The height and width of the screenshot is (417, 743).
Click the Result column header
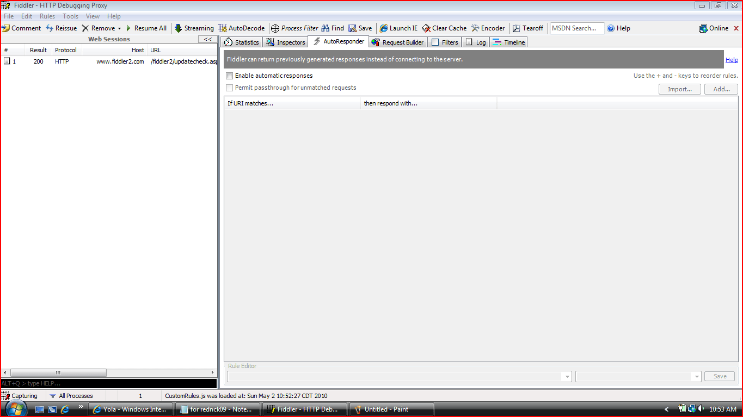39,50
